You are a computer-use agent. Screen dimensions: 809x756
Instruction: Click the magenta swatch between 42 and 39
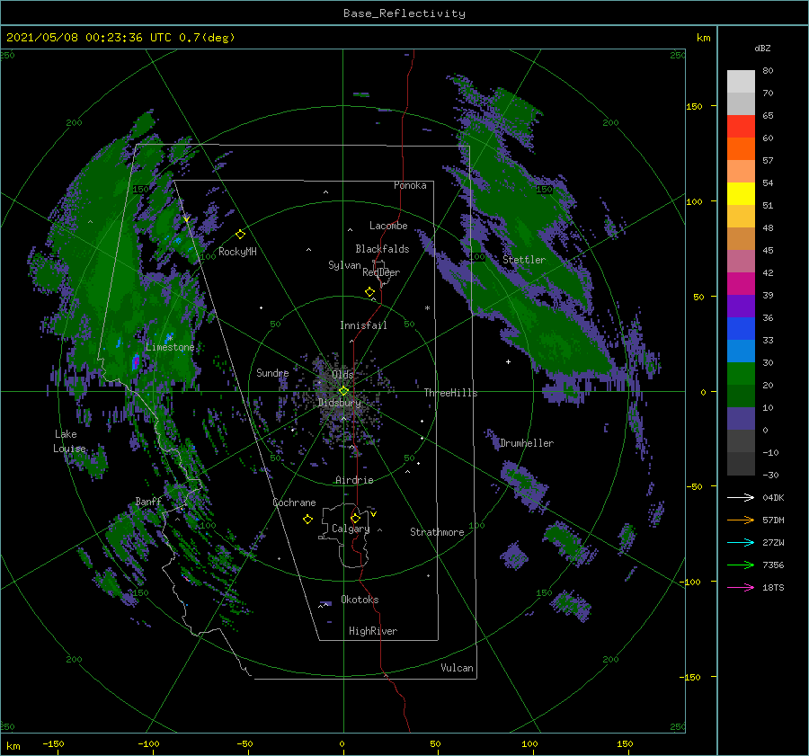pyautogui.click(x=741, y=284)
